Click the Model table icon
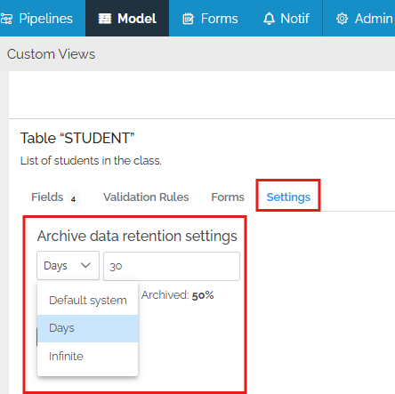Viewport: 395px width, 394px height. coord(105,19)
